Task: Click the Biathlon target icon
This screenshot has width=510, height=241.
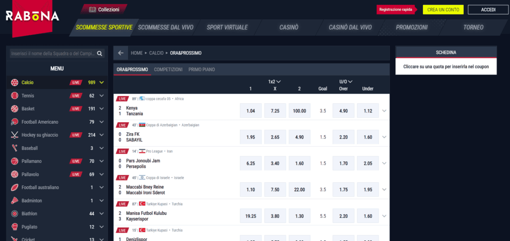Action: click(14, 214)
